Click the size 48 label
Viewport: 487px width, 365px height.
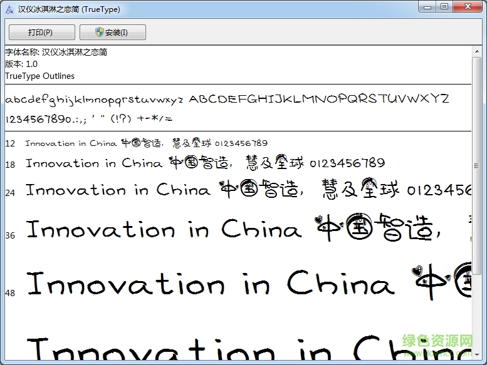coord(10,293)
